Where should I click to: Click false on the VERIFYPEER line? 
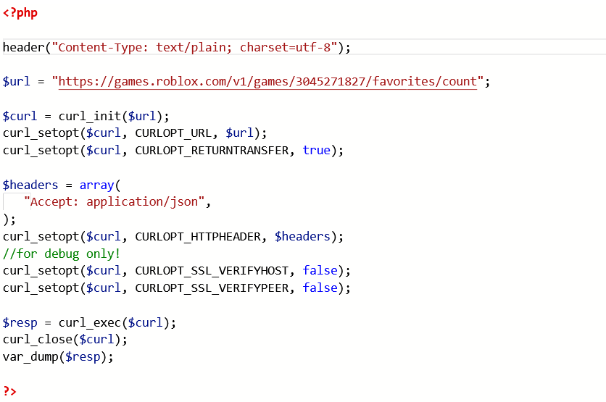[320, 288]
